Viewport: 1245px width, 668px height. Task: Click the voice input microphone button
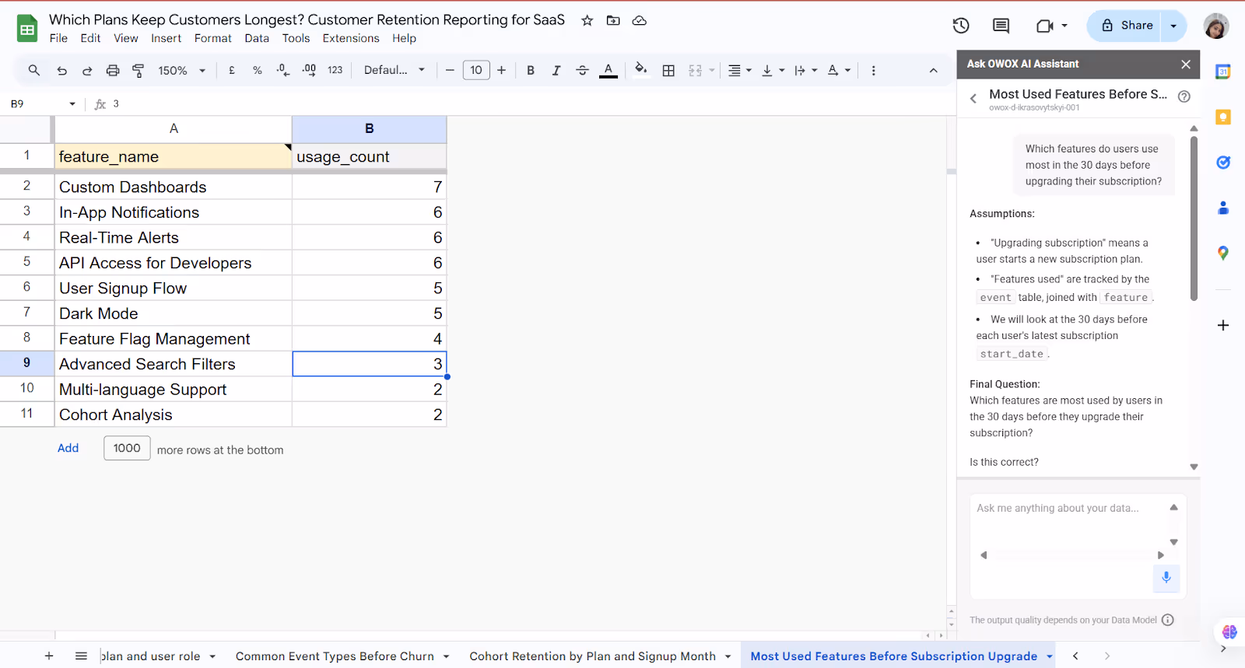(1166, 578)
